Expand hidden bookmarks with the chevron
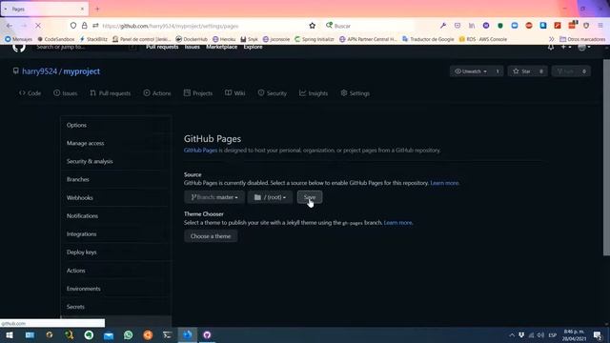 coord(551,39)
